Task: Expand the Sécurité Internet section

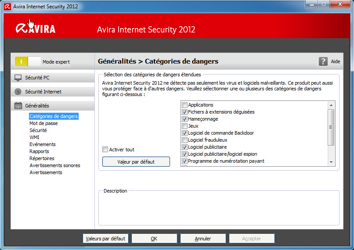Action: coord(53,92)
